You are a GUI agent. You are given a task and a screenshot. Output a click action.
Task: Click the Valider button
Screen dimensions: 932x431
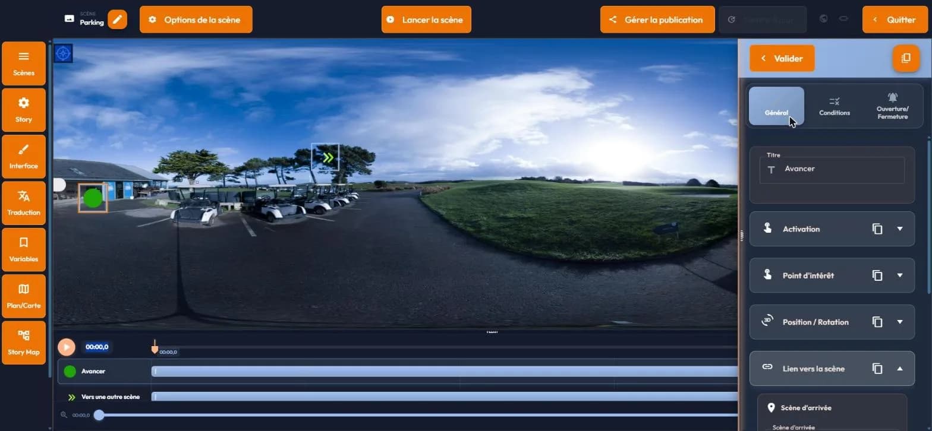point(782,58)
